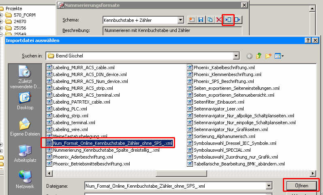Select file Labeling_MURR_ACS_DIN_device.xml

pos(86,74)
